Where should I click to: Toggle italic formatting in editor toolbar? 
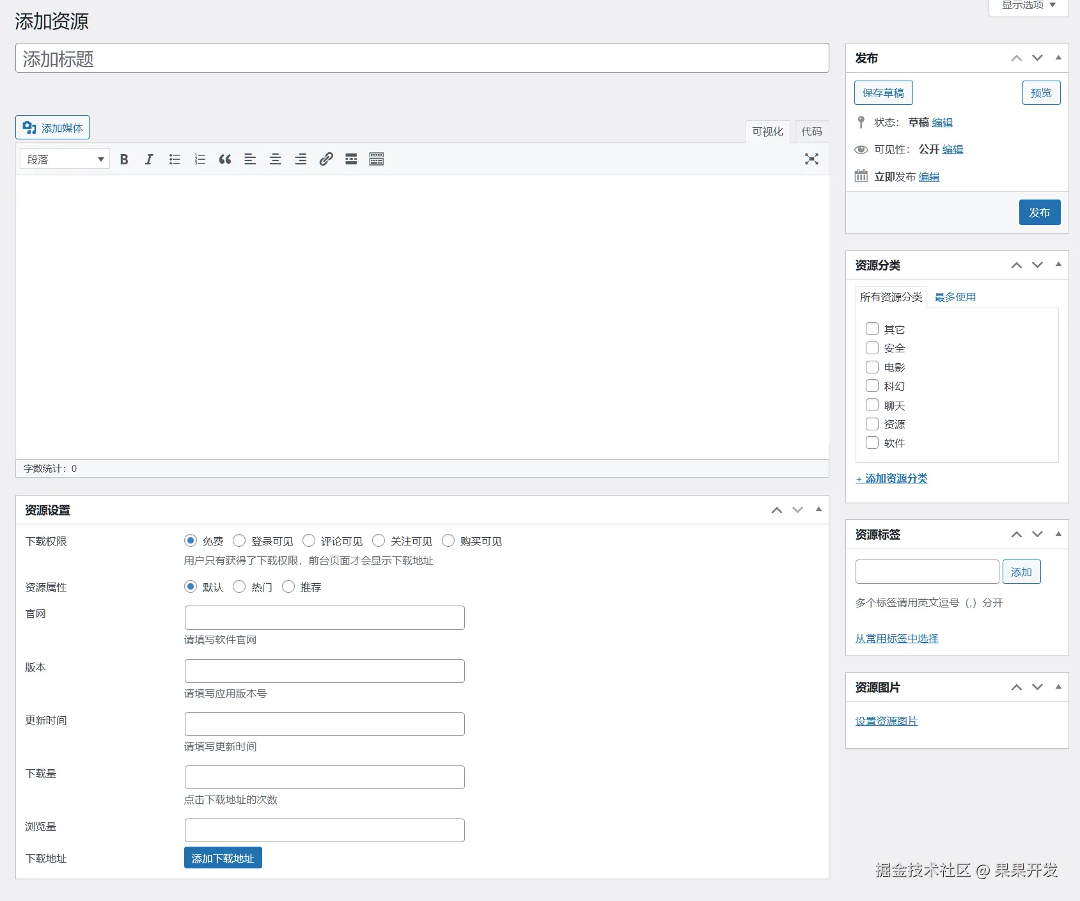[x=149, y=159]
